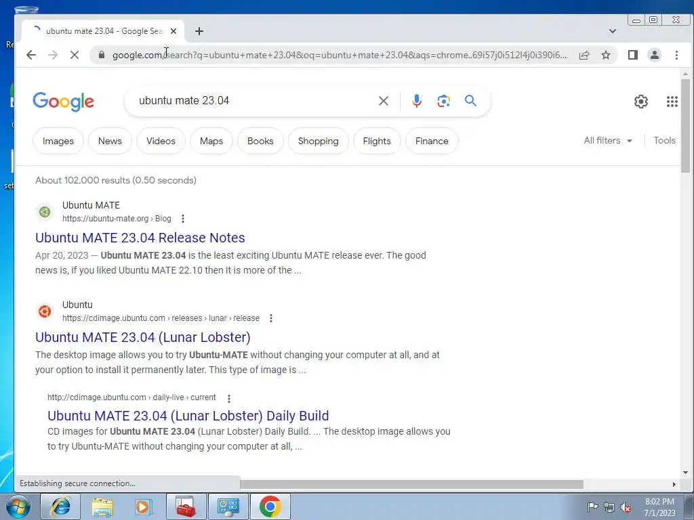Switch to Images results
Screen dimensions: 694x520
(58, 141)
